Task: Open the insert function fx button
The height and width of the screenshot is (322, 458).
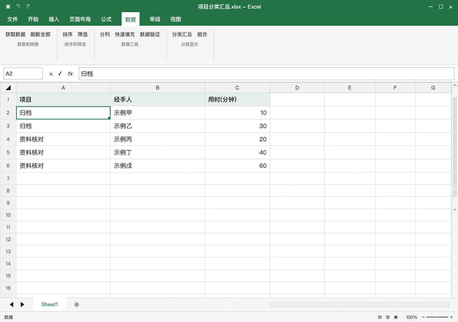Action: (x=70, y=74)
